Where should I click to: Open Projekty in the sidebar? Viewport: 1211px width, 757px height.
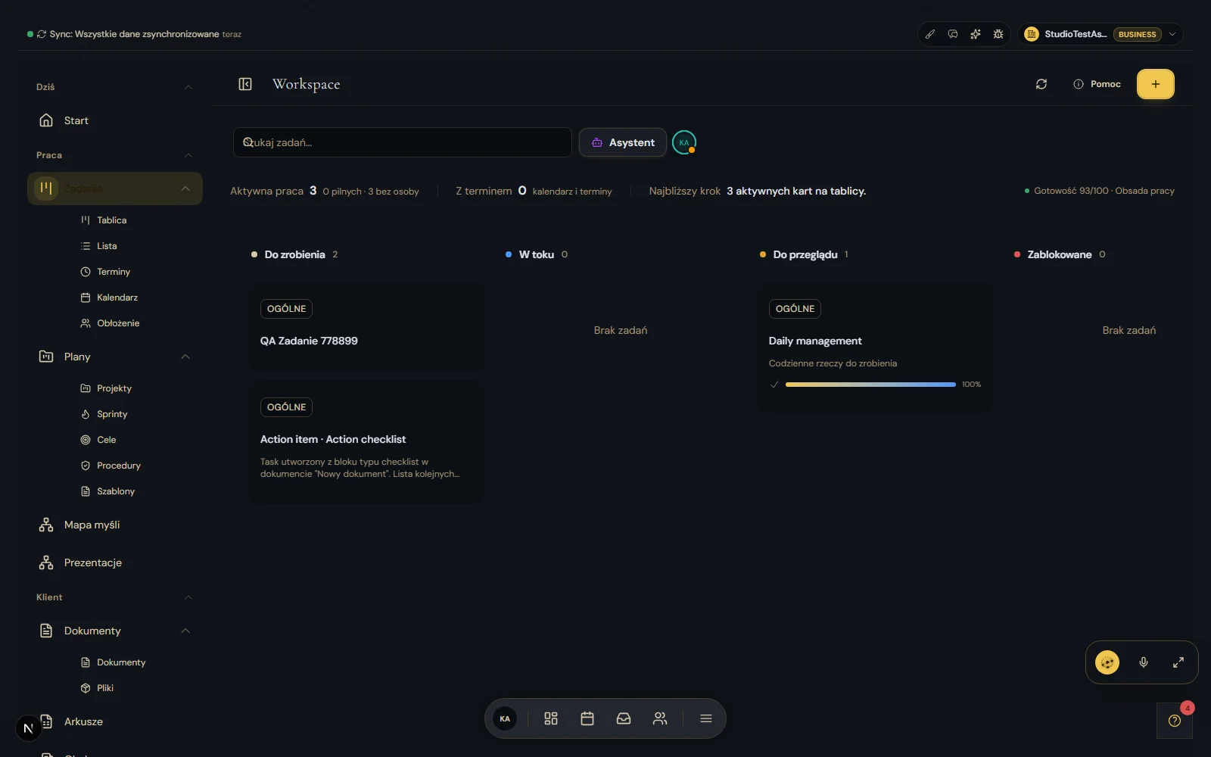[114, 388]
